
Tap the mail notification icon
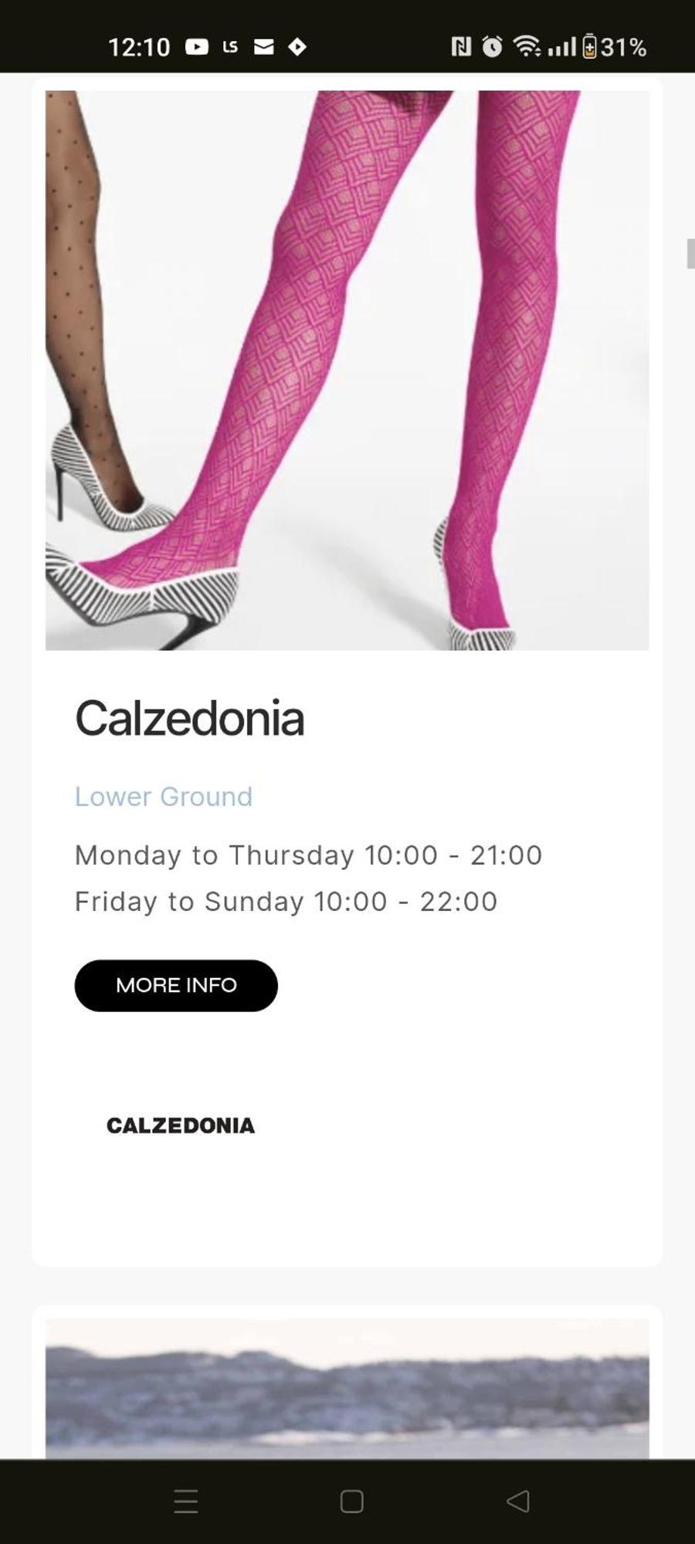click(x=264, y=47)
